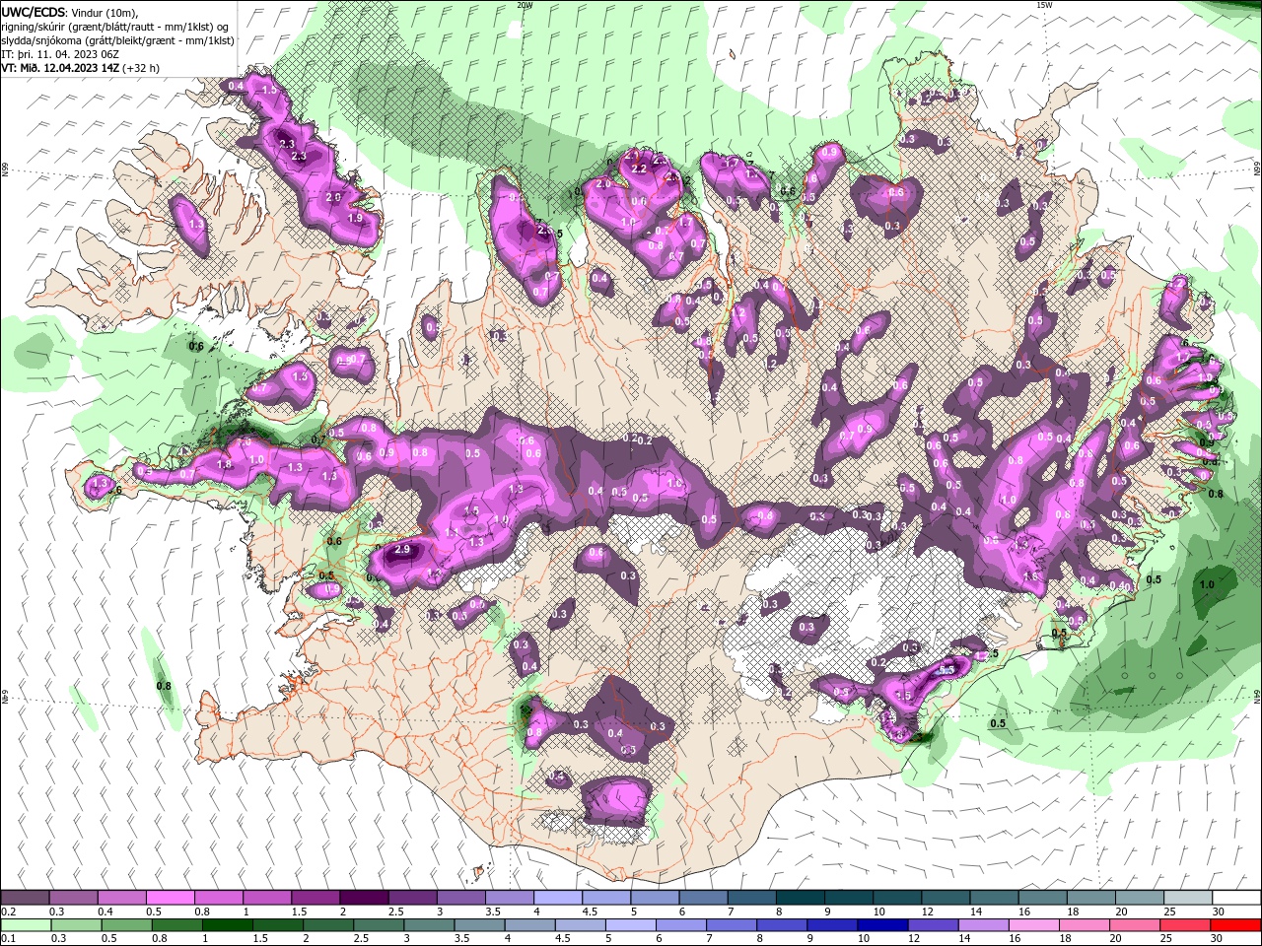Click the 2.9 snowfall value on the map
Image resolution: width=1262 pixels, height=946 pixels.
tap(401, 550)
